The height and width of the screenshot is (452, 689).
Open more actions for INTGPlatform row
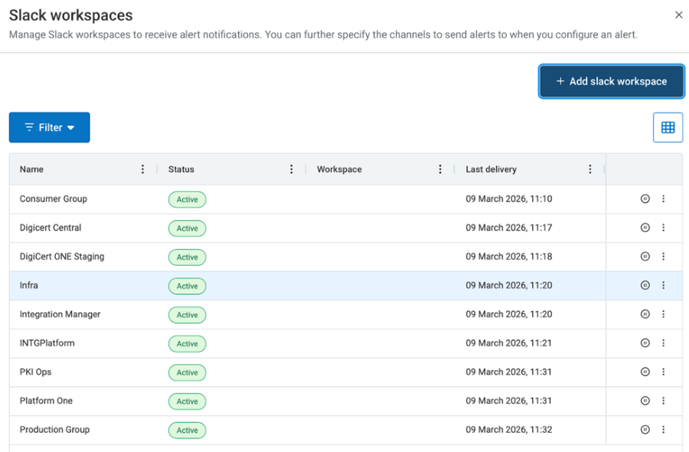[663, 343]
